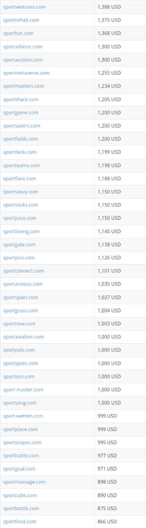Open sportscopes.com domain link
Screen dimensions: 146x528
pos(22,443)
